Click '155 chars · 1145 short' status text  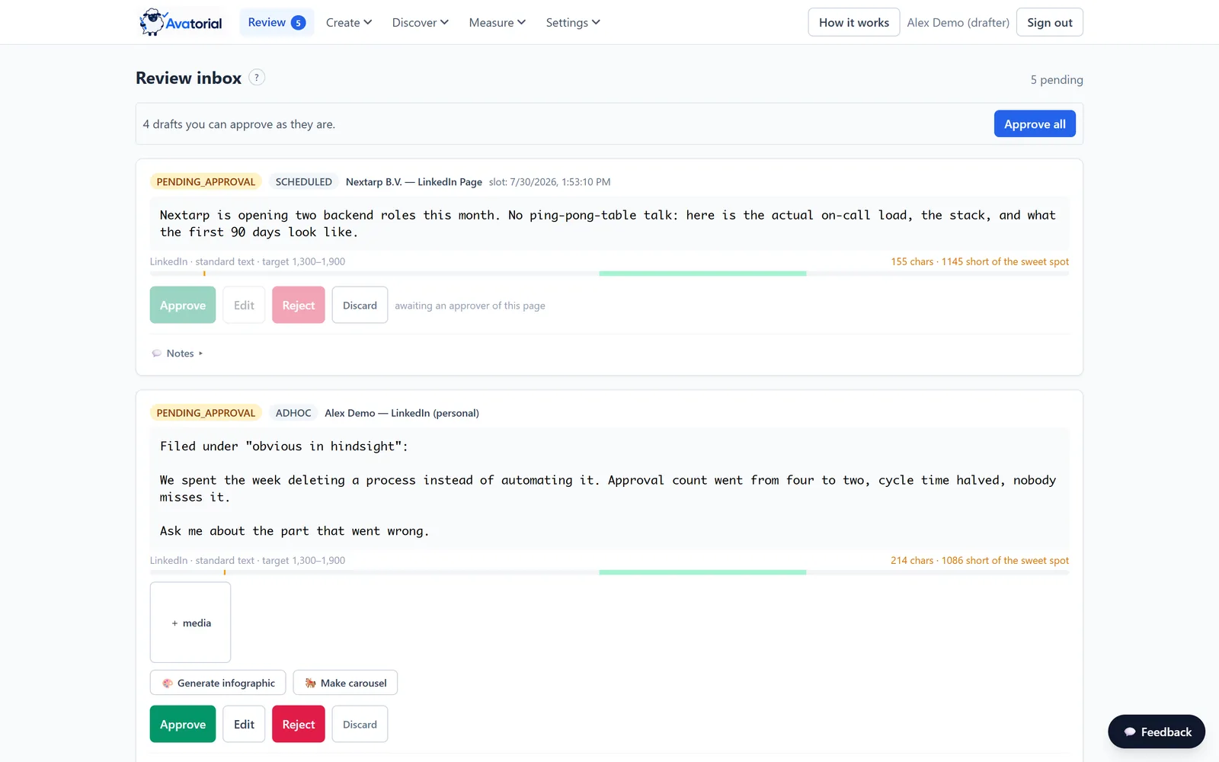[980, 261]
